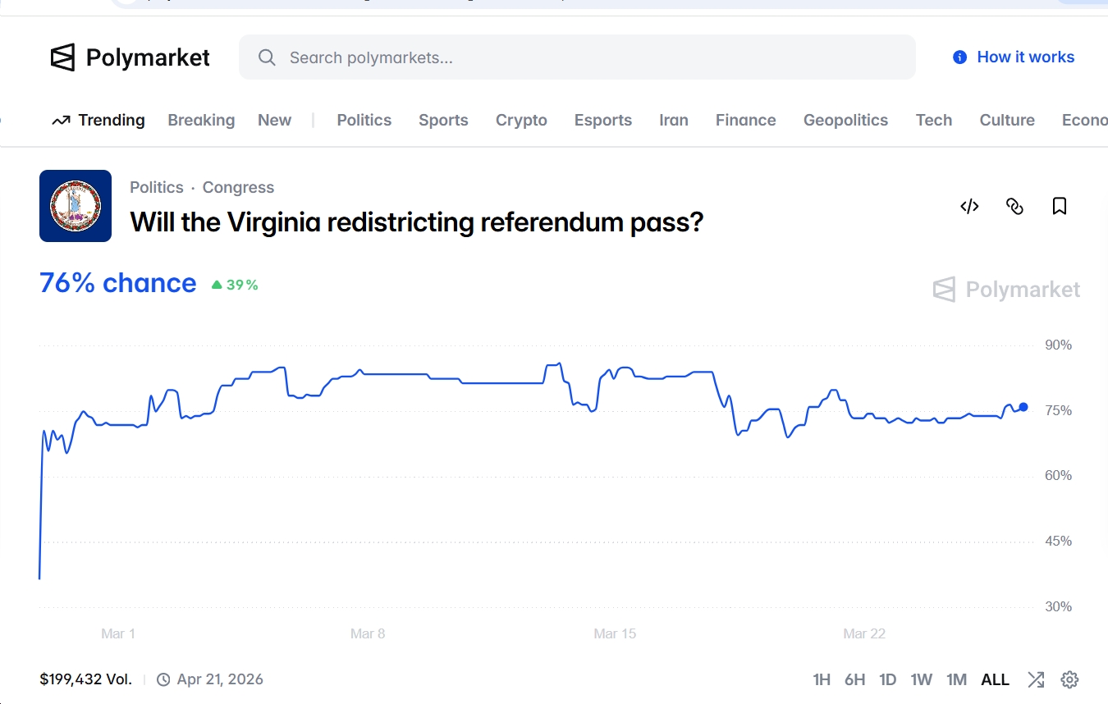The width and height of the screenshot is (1108, 704).
Task: Click the Congress breadcrumb link
Action: tap(238, 188)
